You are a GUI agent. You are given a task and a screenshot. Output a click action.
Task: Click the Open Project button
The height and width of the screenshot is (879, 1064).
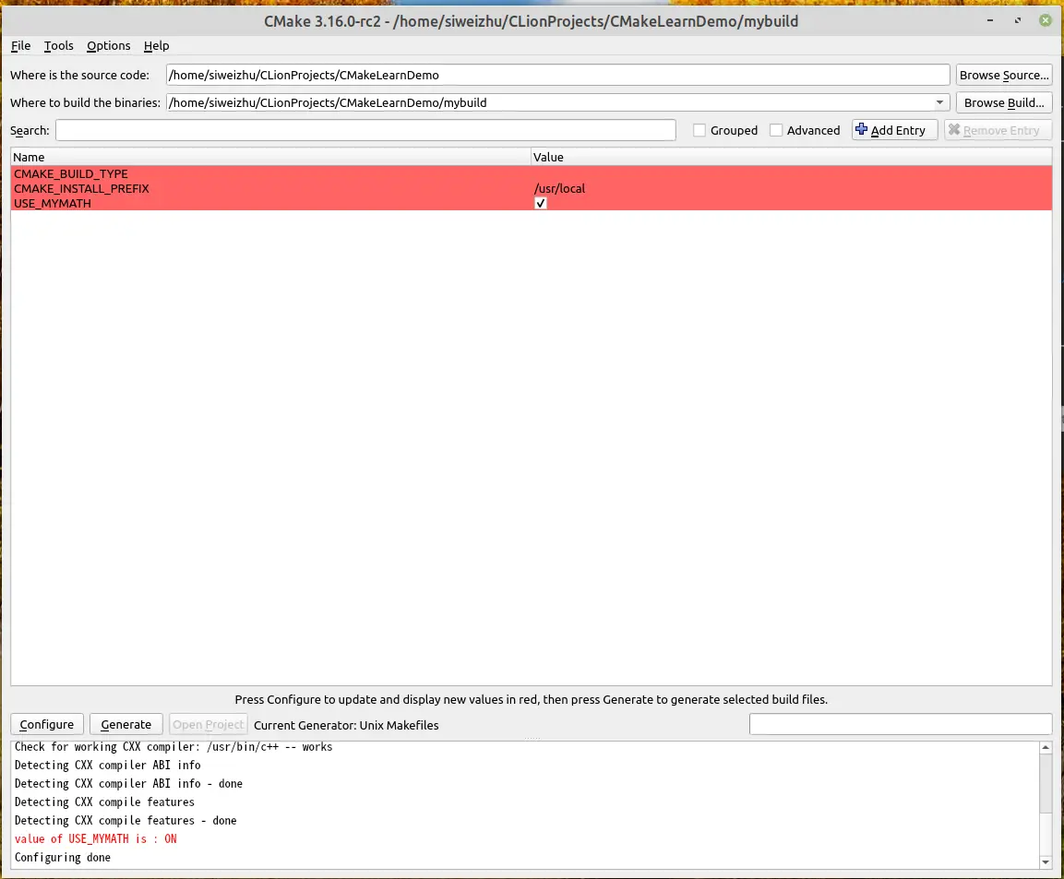coord(209,724)
